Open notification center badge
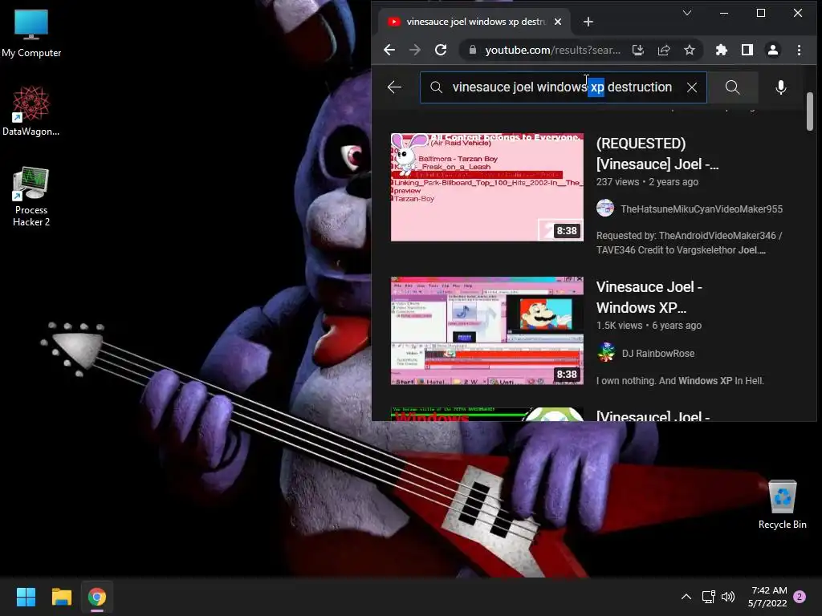 coord(800,597)
